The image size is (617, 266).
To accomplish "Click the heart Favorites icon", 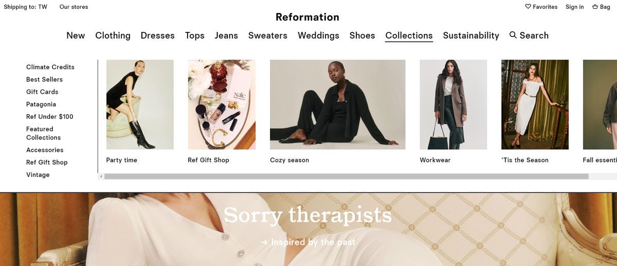I will pyautogui.click(x=528, y=7).
